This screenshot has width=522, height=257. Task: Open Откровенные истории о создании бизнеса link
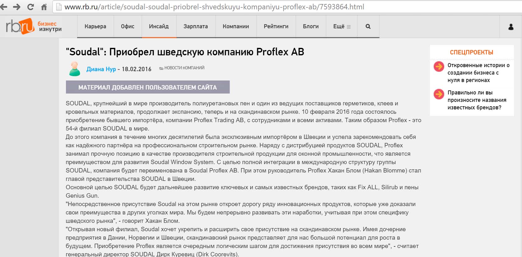478,73
